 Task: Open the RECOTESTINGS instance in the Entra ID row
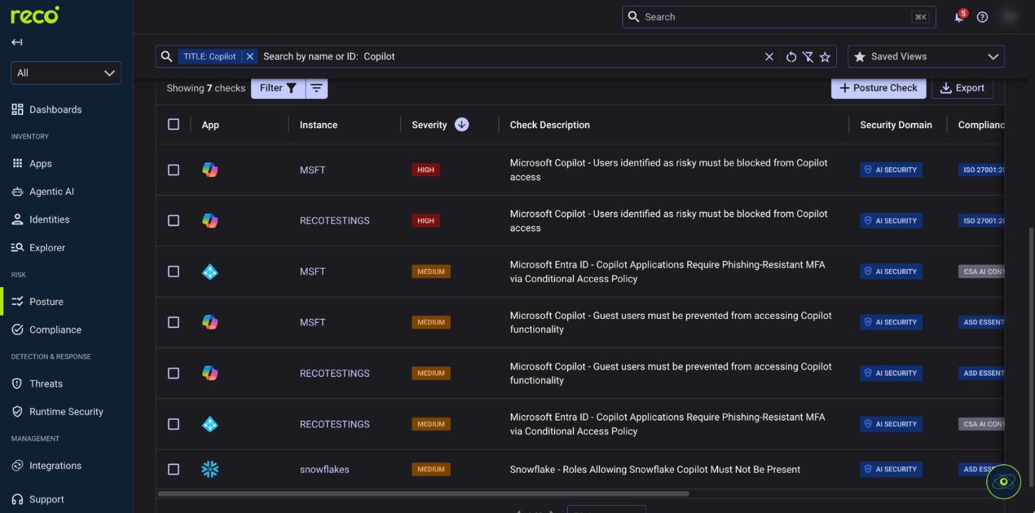335,424
